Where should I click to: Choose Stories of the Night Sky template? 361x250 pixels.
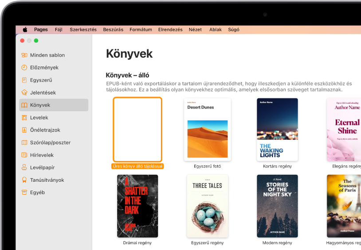(278, 206)
